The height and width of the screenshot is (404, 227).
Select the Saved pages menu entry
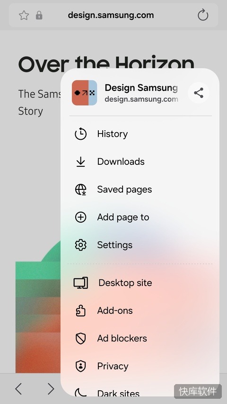[x=140, y=189]
